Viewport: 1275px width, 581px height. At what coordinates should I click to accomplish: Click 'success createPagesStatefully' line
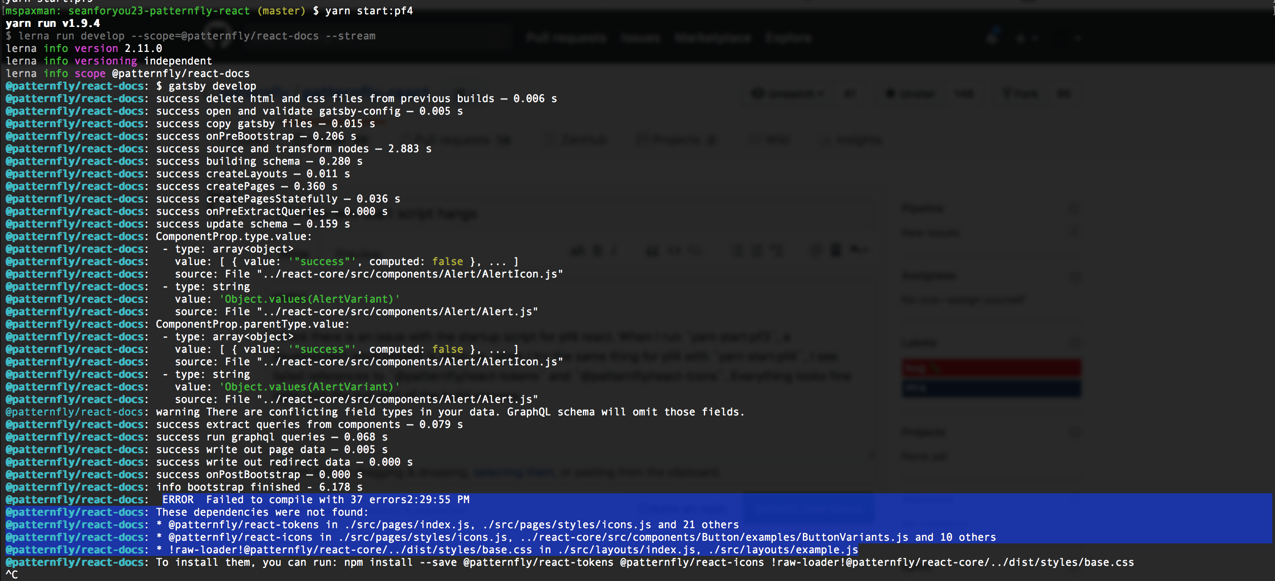[x=203, y=199]
